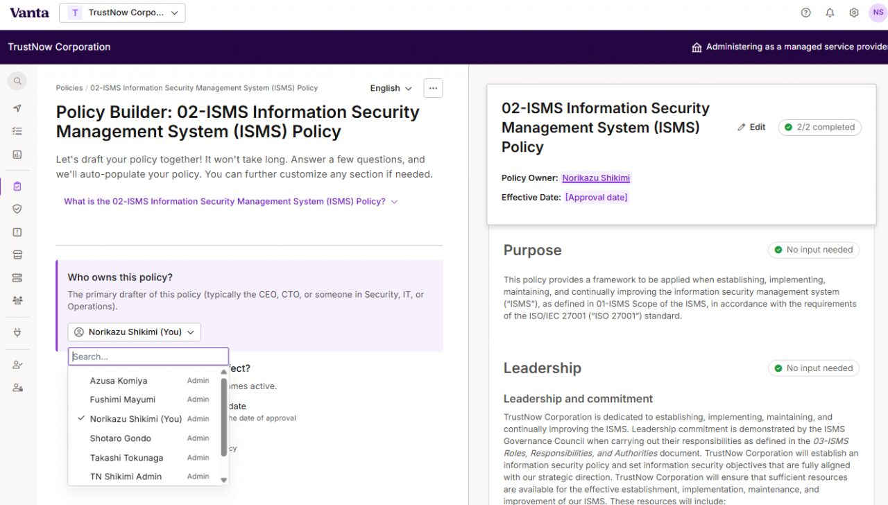Click the Search... field in the owner dropdown
The height and width of the screenshot is (505, 888).
(x=148, y=357)
